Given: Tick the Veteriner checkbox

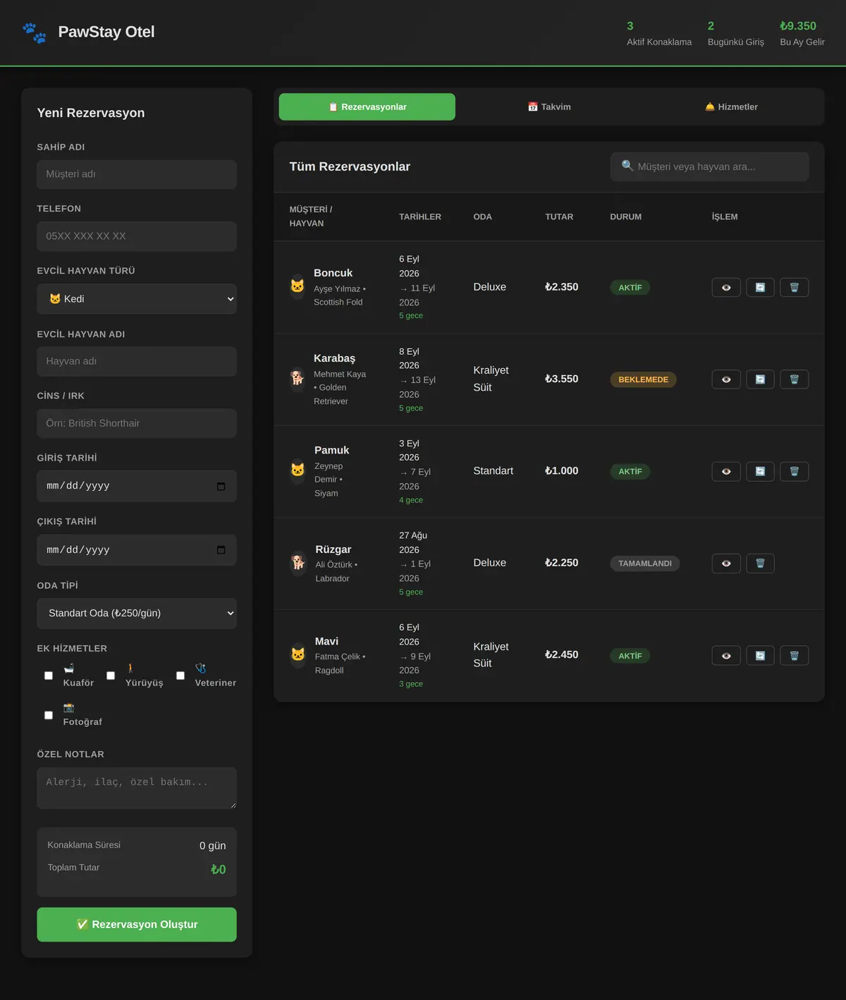Looking at the screenshot, I should [180, 676].
